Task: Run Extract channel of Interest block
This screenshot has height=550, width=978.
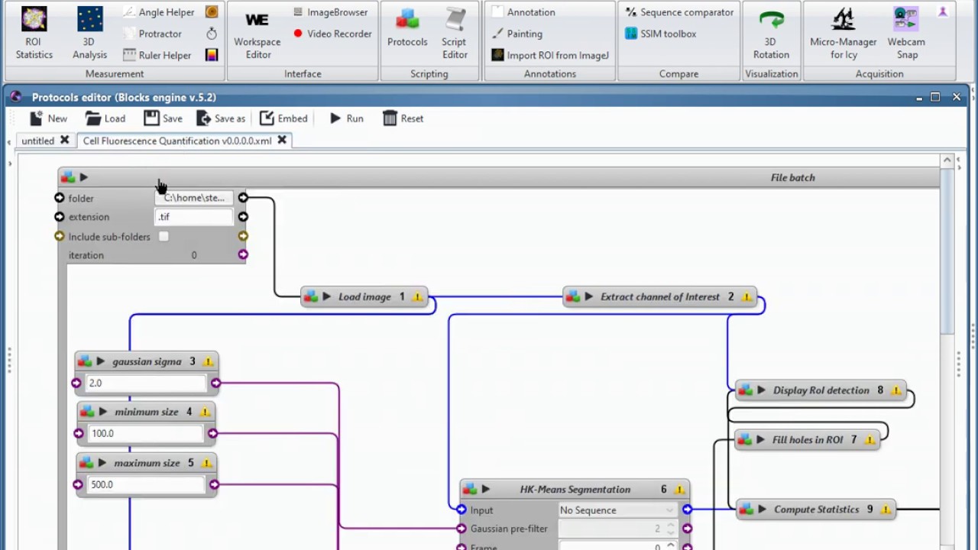Action: point(589,297)
